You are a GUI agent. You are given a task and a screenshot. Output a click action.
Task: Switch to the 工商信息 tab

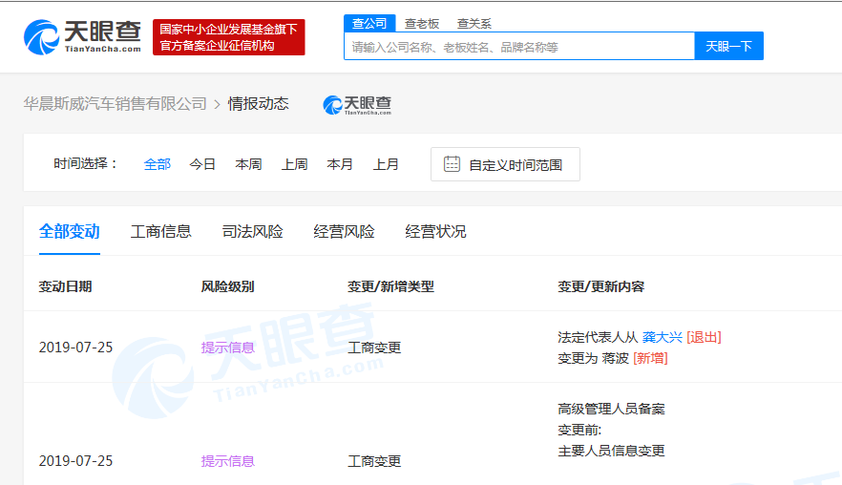161,231
